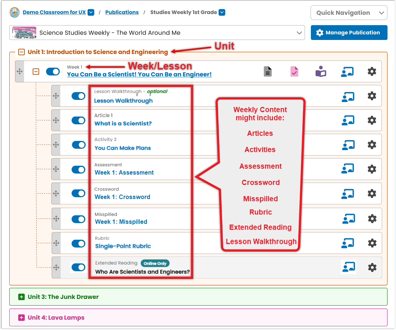Viewport: 396px width, 330px height.
Task: Expand Unit 3: The Junk Drawer
Action: tap(21, 297)
